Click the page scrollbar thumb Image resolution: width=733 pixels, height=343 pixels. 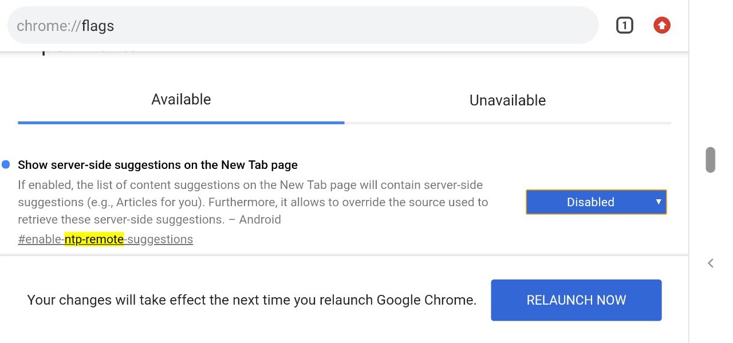[x=710, y=160]
